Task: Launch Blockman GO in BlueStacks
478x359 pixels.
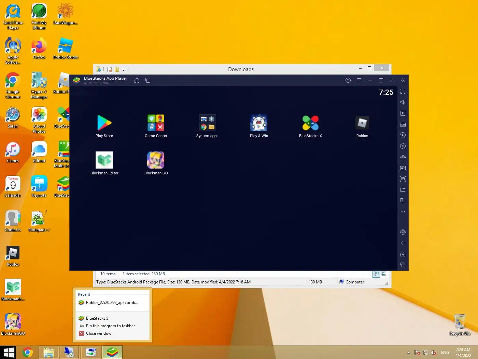Action: [156, 163]
